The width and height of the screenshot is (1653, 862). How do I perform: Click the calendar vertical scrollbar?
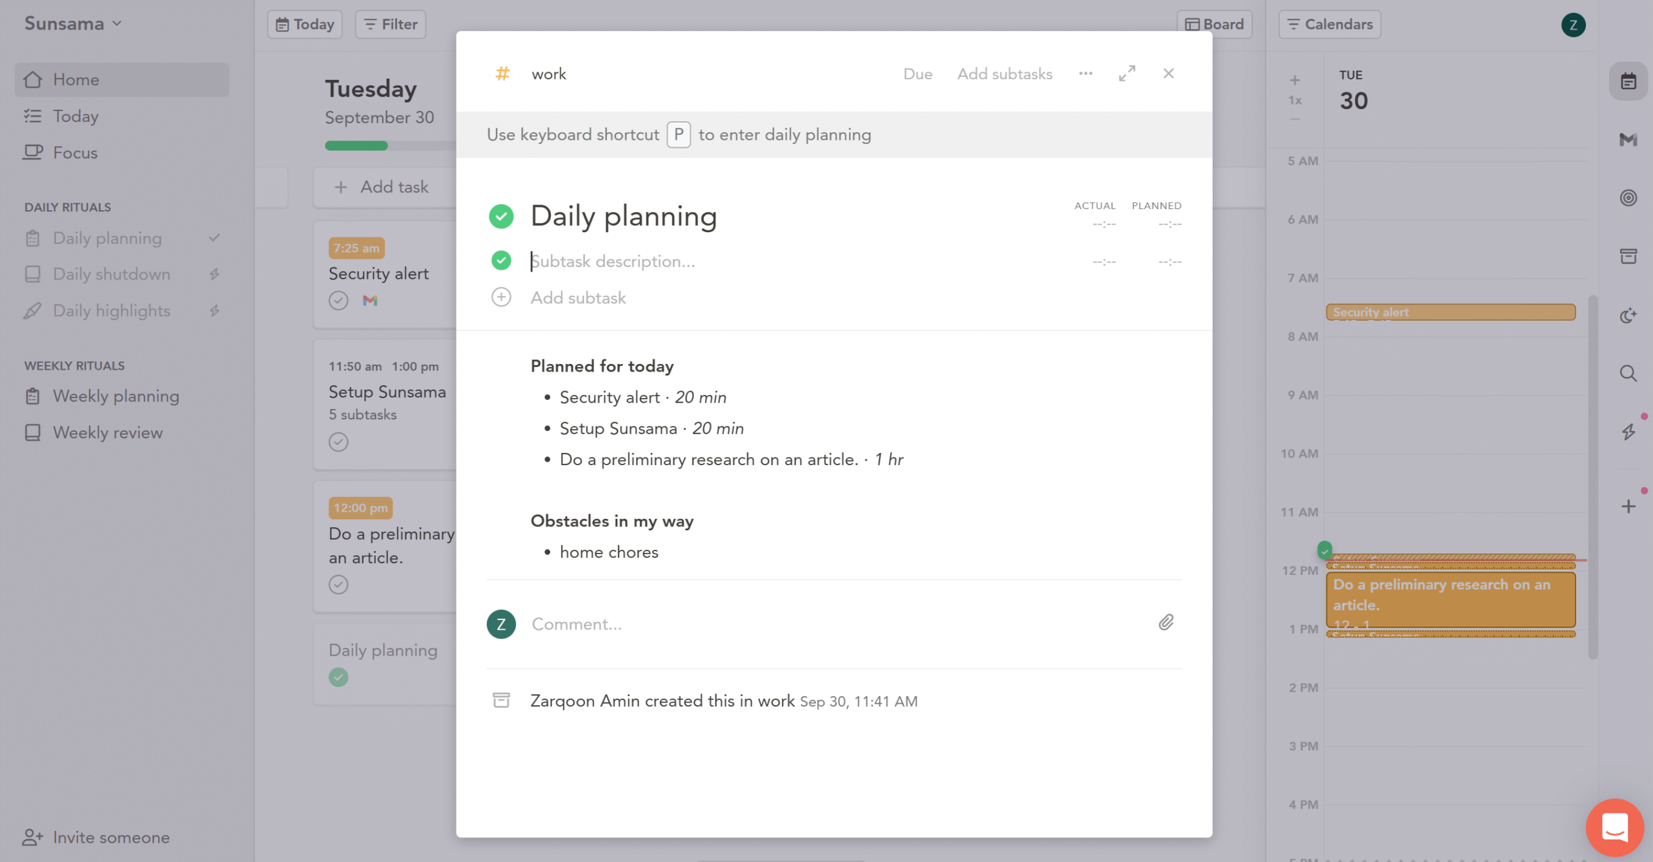[x=1592, y=477]
